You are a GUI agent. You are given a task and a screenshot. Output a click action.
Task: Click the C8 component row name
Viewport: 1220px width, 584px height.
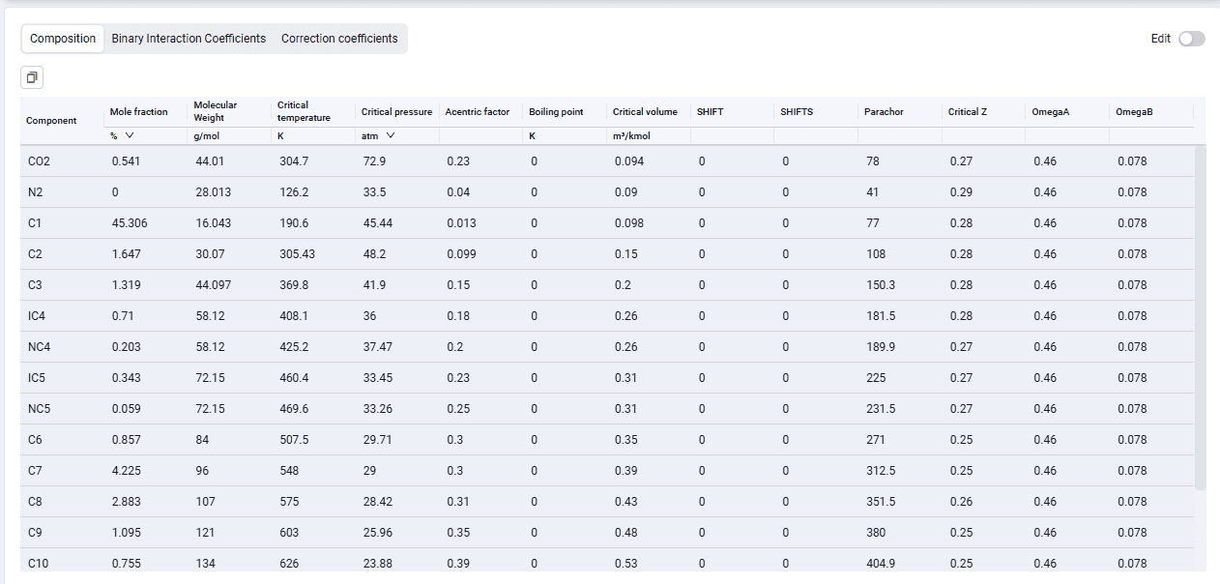(x=36, y=502)
